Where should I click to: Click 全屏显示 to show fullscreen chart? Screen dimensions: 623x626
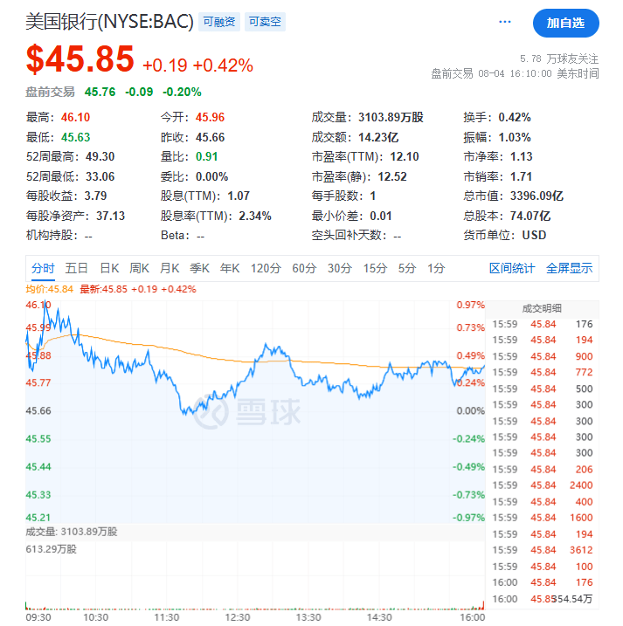(x=569, y=268)
